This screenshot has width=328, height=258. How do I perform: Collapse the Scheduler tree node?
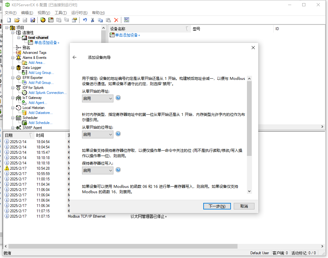click(13, 118)
